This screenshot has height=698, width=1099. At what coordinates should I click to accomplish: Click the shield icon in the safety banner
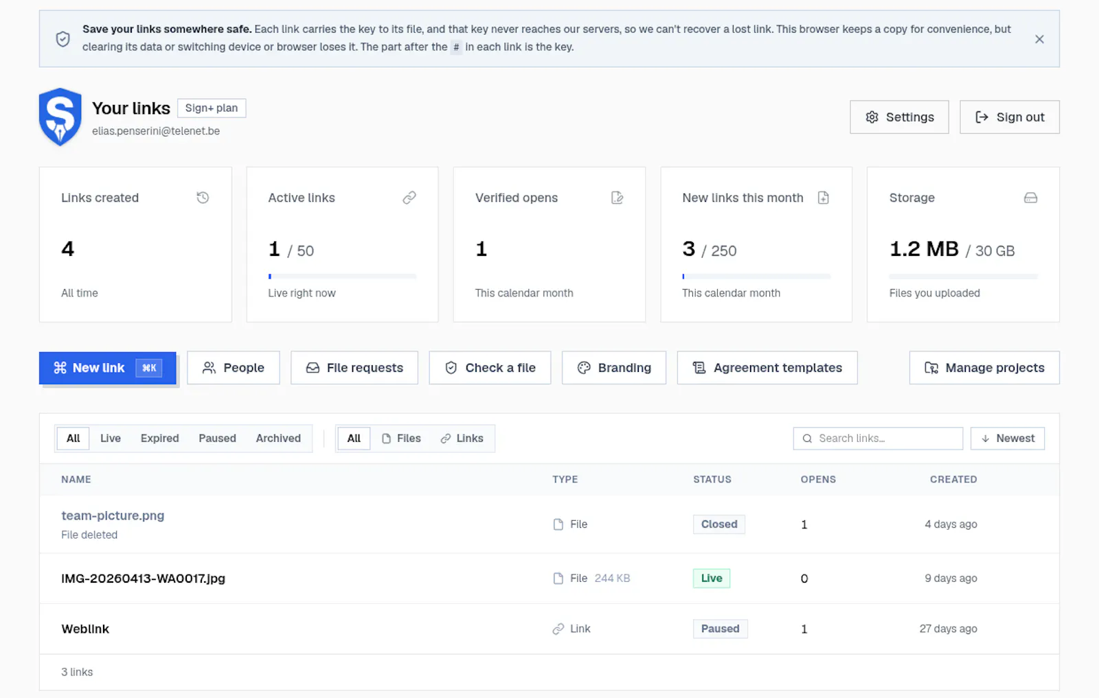coord(63,39)
